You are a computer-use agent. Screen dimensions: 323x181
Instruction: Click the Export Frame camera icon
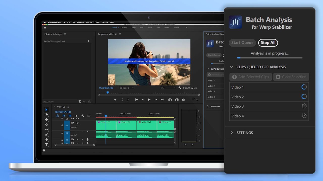pyautogui.click(x=183, y=100)
